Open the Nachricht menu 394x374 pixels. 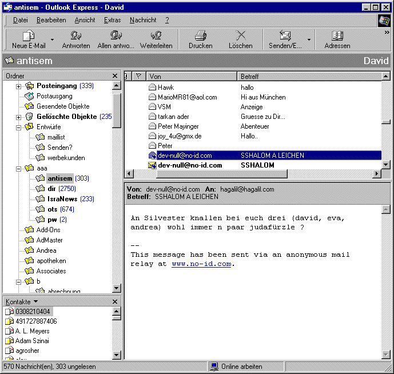point(143,20)
